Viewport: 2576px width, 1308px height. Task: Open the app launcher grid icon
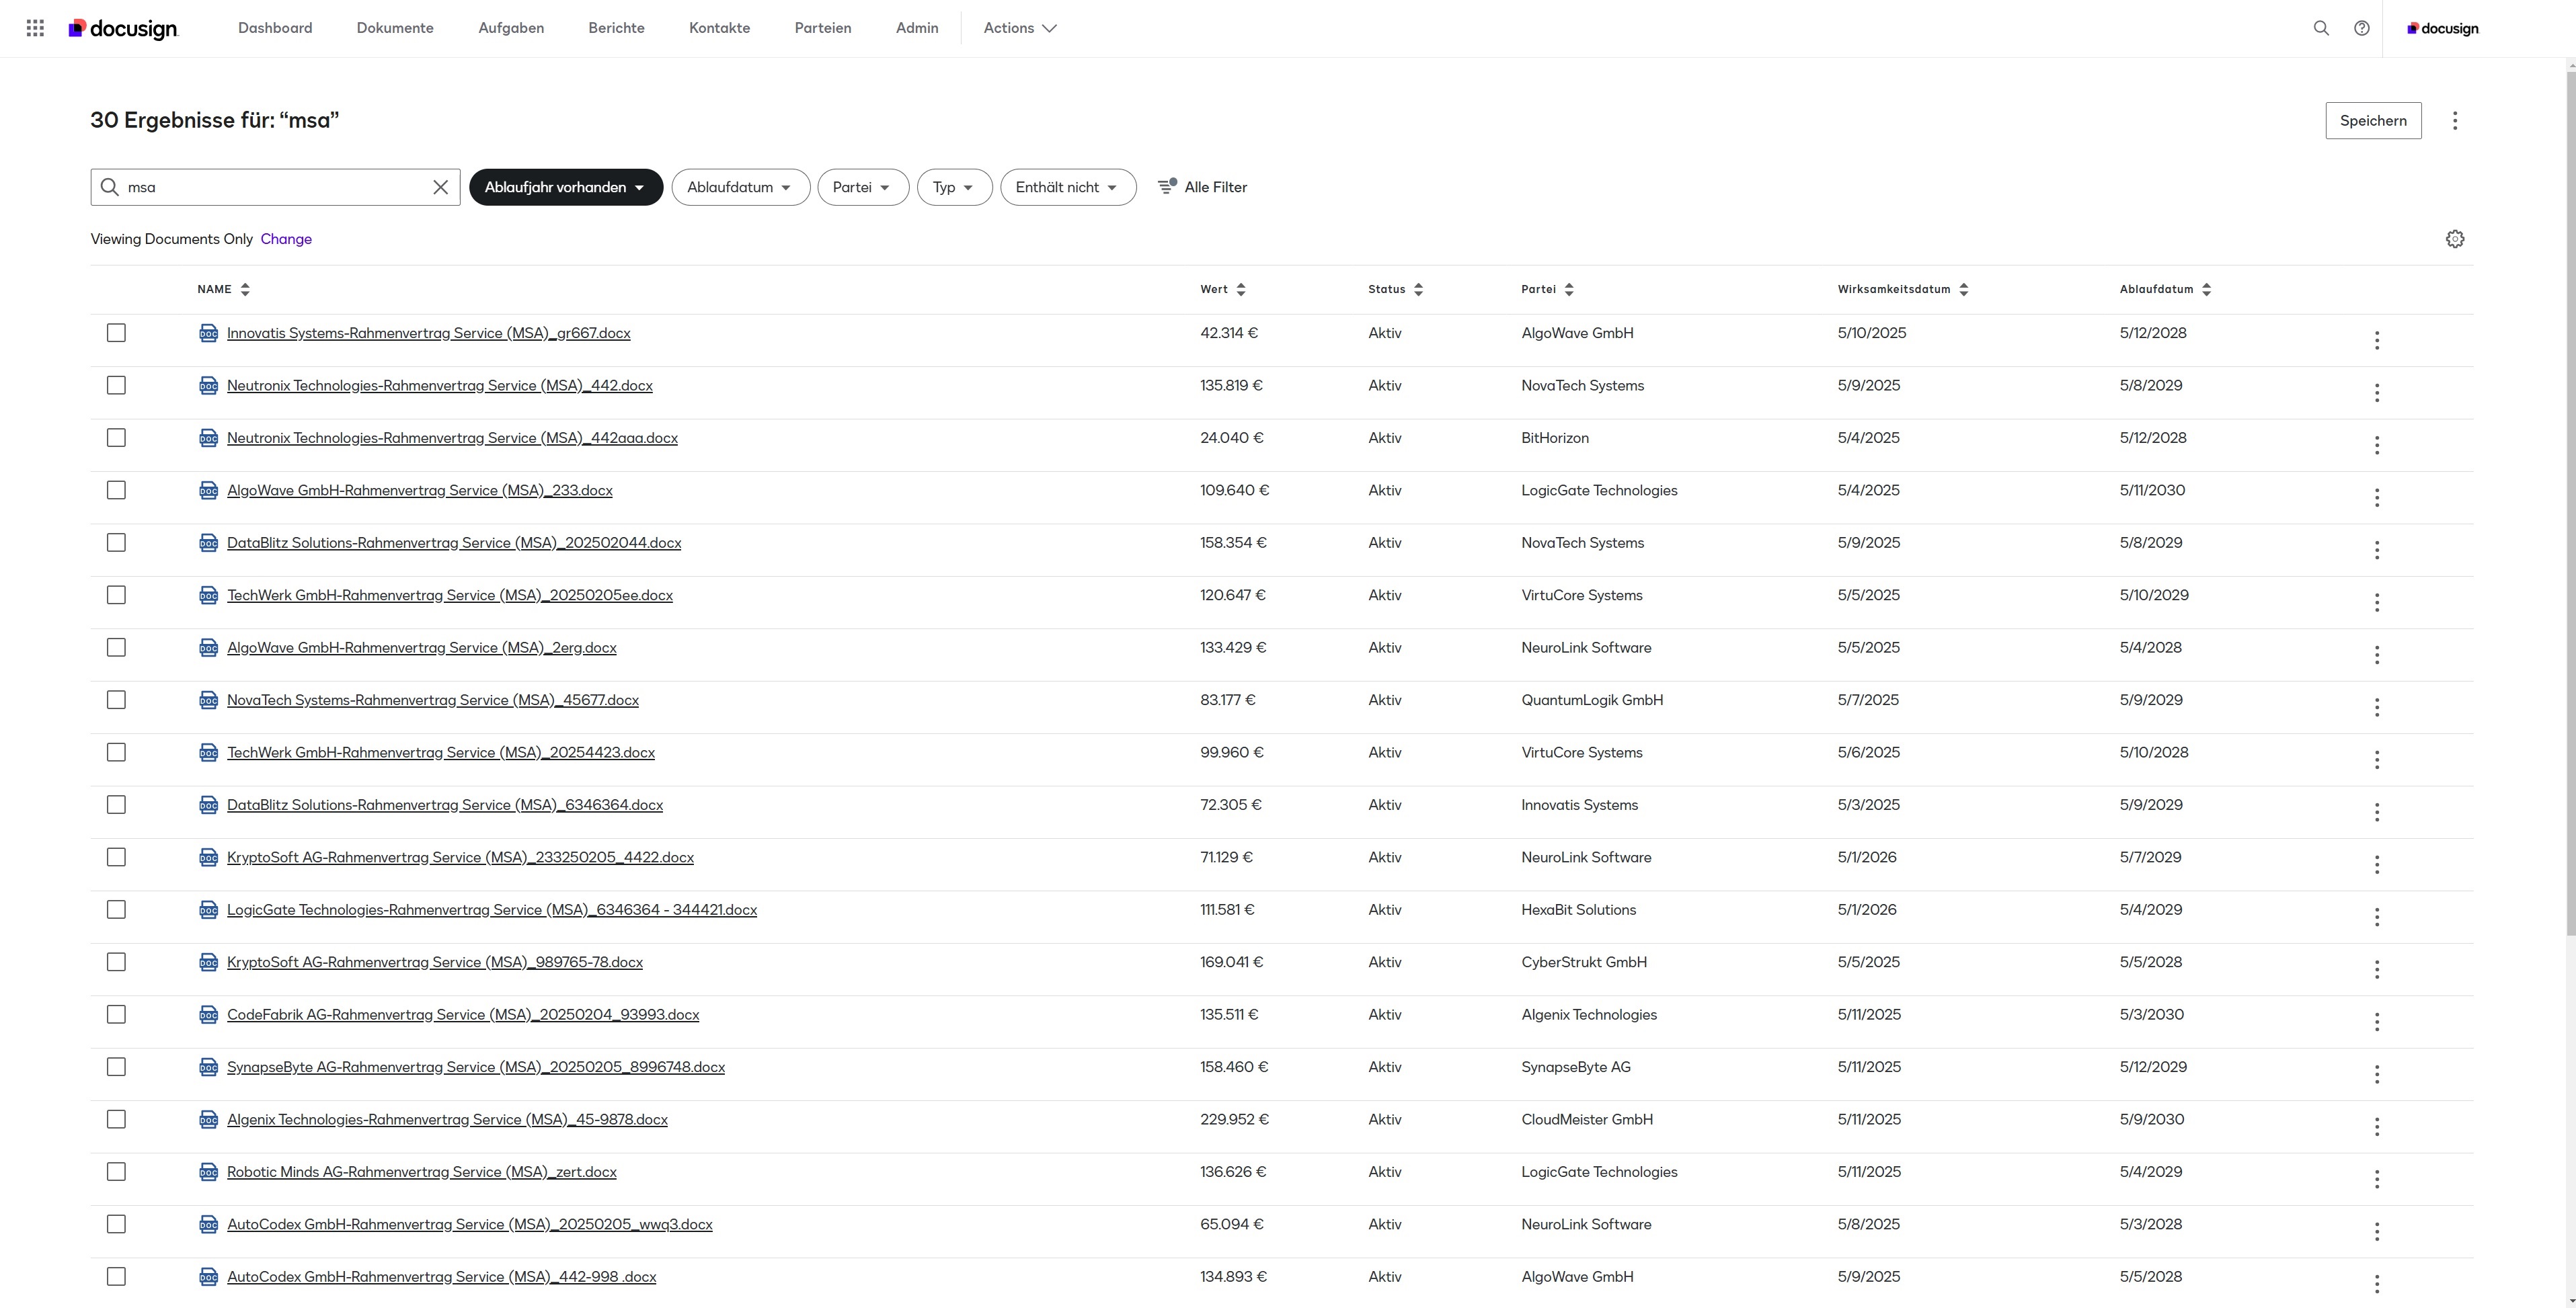[x=35, y=28]
